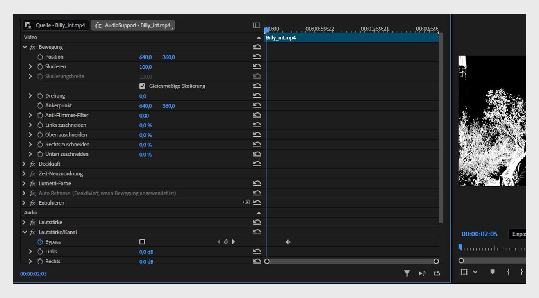Expand the Extrahieren effect
Screen dimensions: 539x298
click(24, 203)
